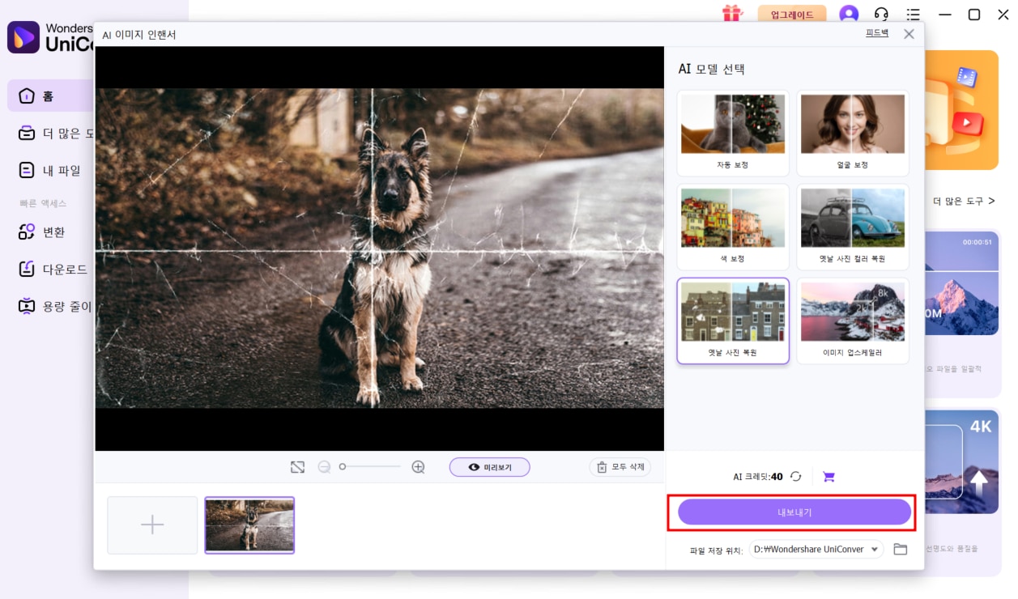The height and width of the screenshot is (599, 1018).
Task: Open the gift box icon
Action: point(732,14)
